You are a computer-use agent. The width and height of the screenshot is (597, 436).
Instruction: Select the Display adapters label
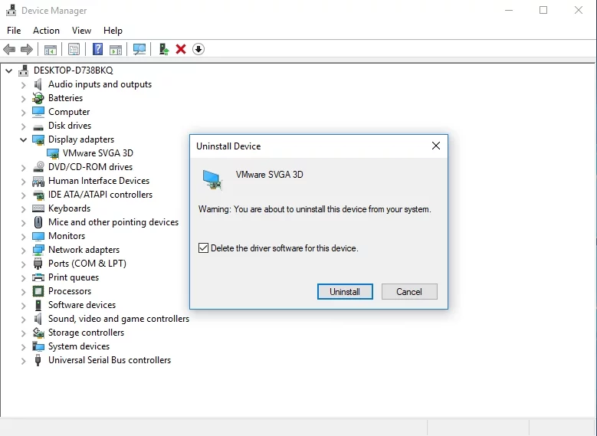[81, 139]
